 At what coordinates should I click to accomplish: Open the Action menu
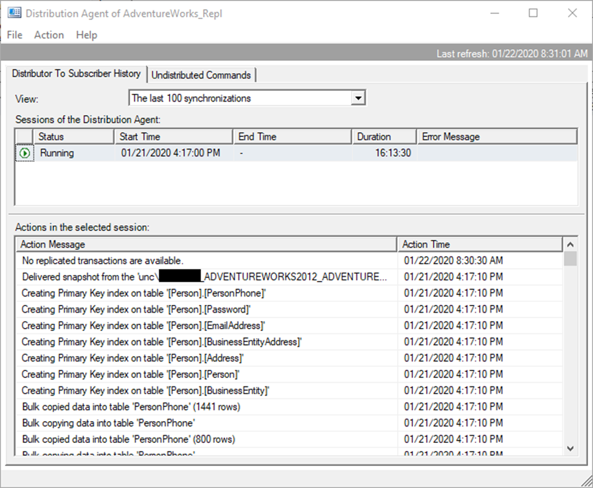(x=49, y=35)
